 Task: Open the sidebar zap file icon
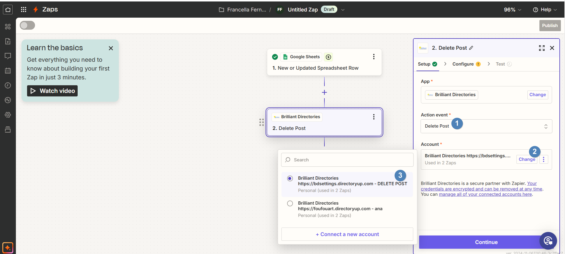[x=8, y=41]
